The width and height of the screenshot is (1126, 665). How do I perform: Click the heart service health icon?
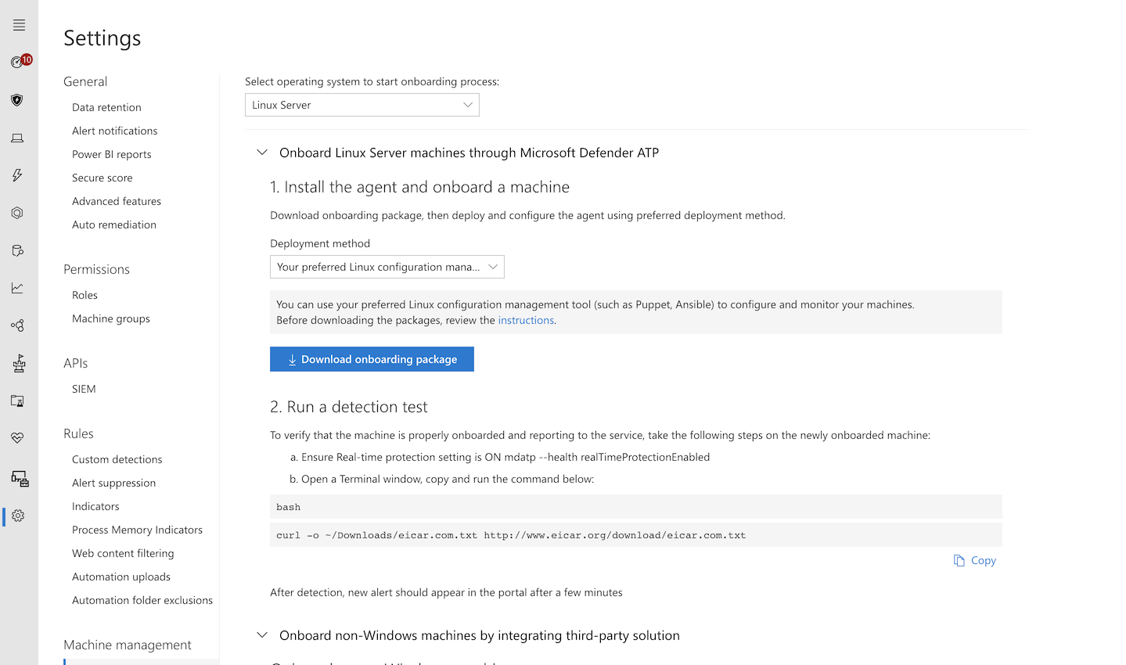[17, 438]
